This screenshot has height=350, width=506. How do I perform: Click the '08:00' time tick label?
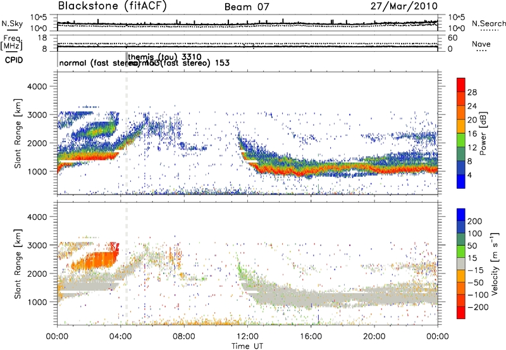184,337
